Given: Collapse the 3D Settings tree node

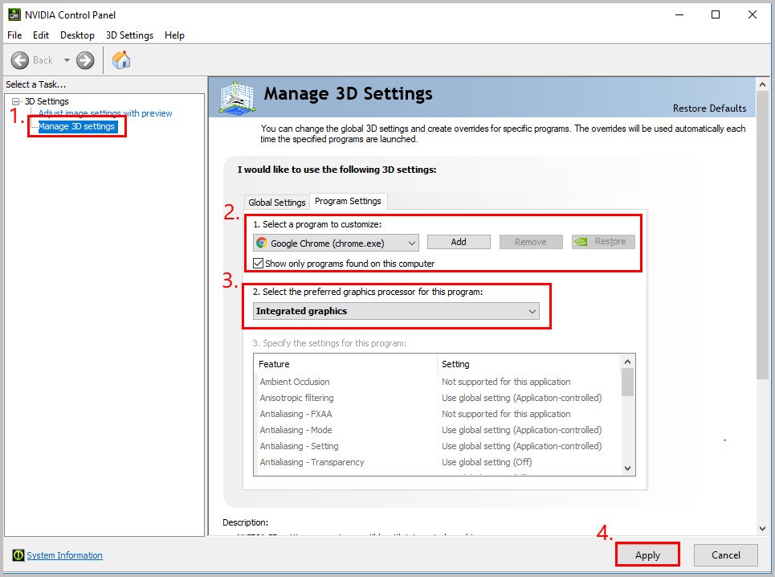Looking at the screenshot, I should (x=15, y=101).
